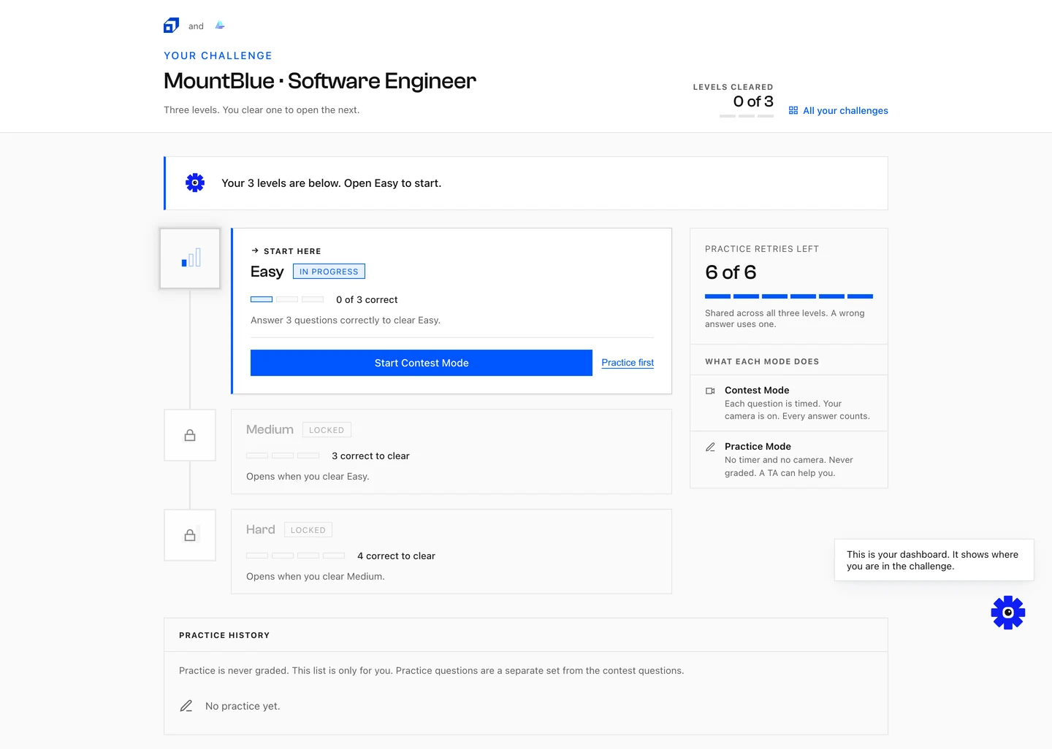This screenshot has height=749, width=1052.
Task: Click the grid icon beside All your challenges
Action: click(x=793, y=111)
